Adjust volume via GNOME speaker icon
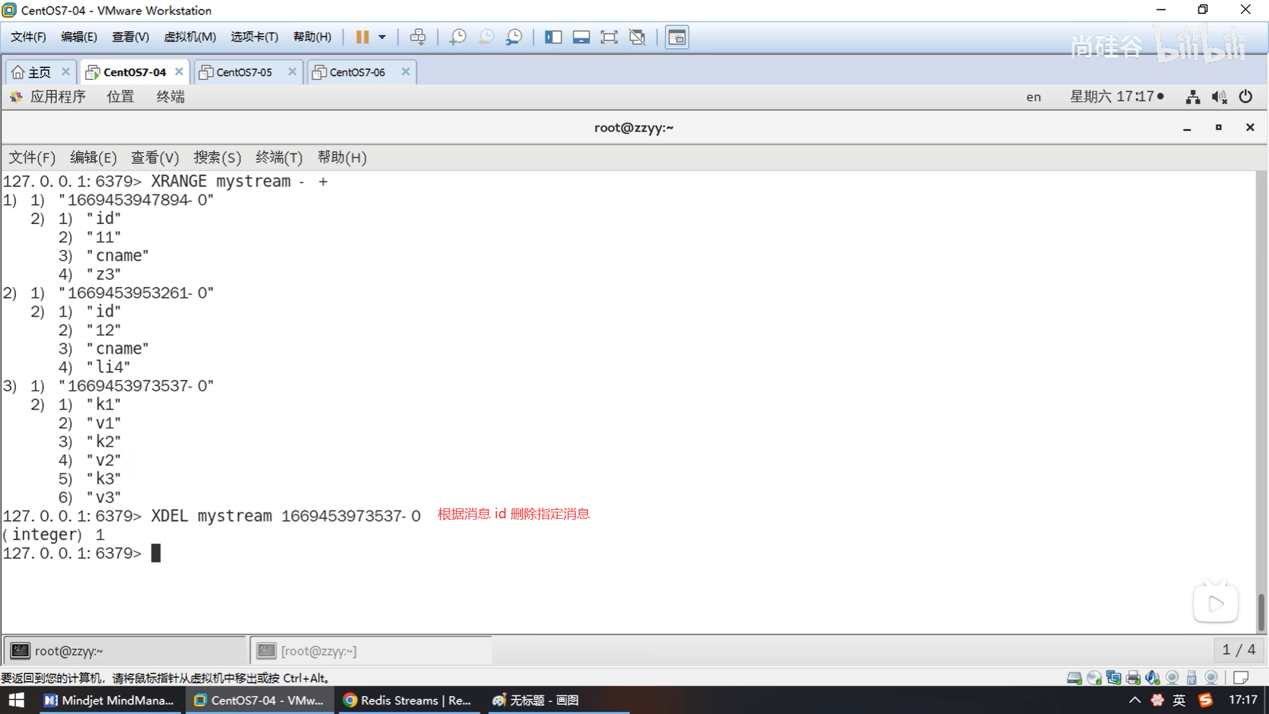Image resolution: width=1269 pixels, height=714 pixels. point(1219,97)
